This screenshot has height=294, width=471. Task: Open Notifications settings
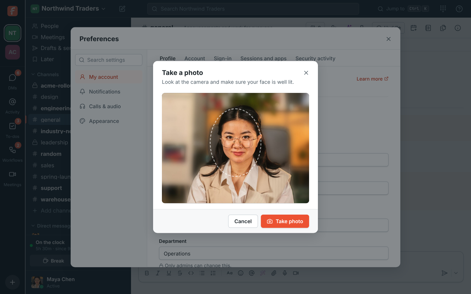109,92
